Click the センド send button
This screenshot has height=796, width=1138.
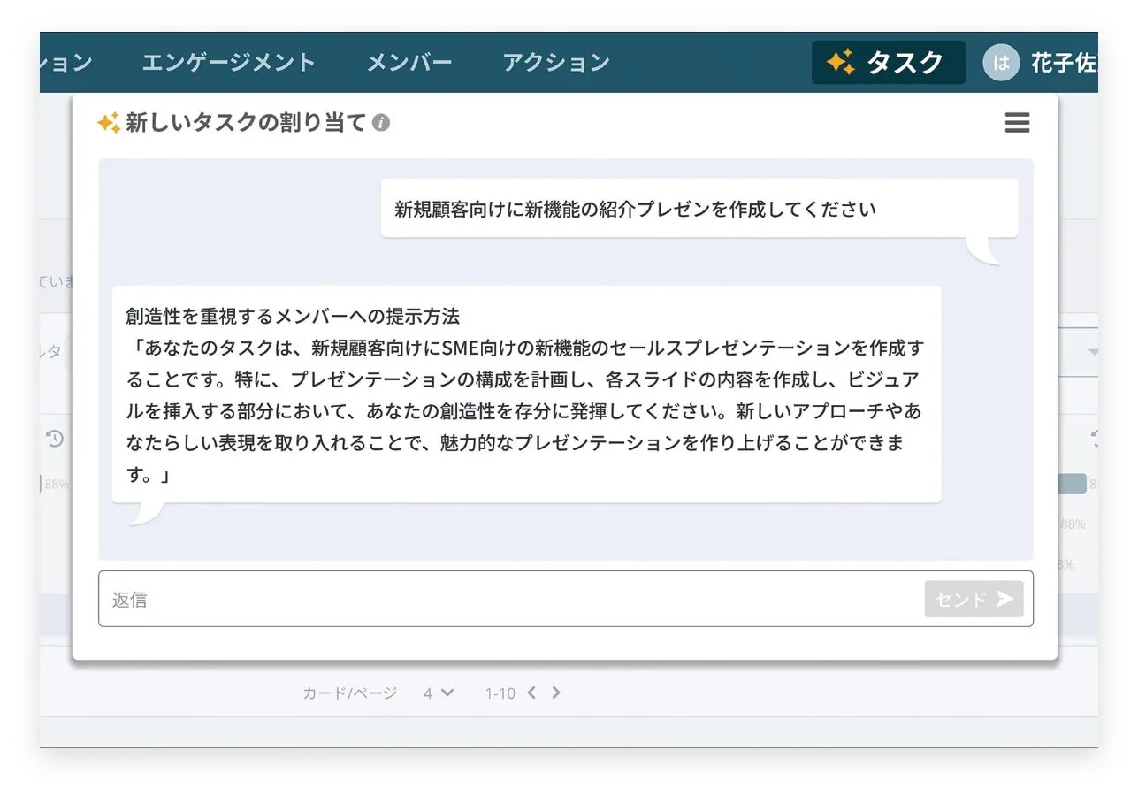pyautogui.click(x=973, y=599)
